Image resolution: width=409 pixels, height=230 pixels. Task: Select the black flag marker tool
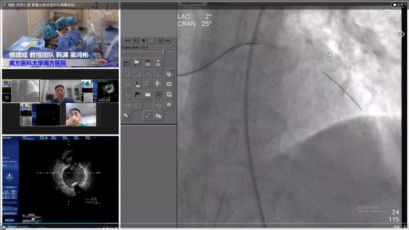137,95
